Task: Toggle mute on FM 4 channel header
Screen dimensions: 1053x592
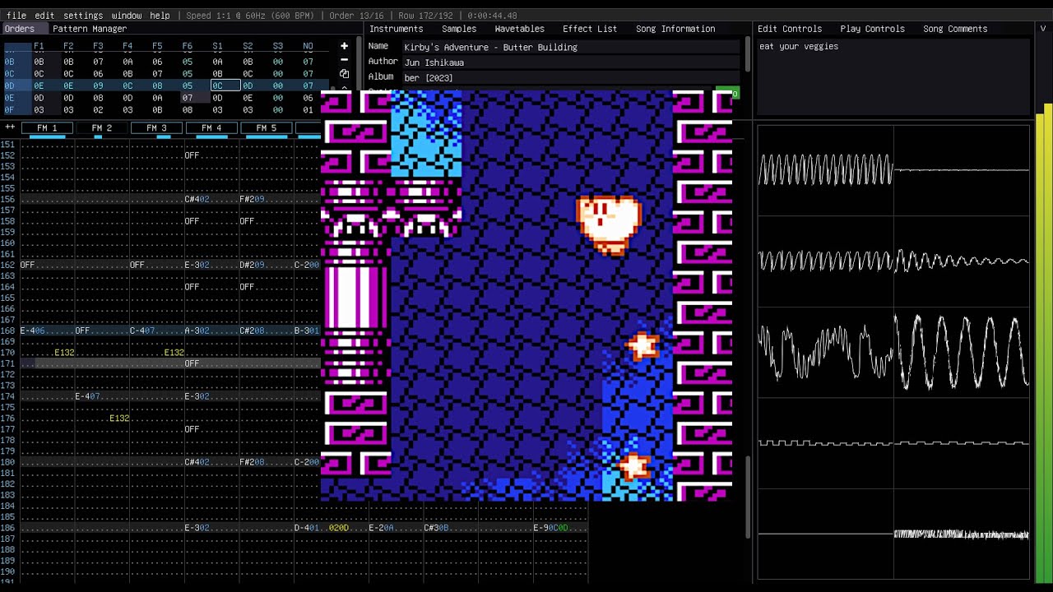Action: point(211,128)
